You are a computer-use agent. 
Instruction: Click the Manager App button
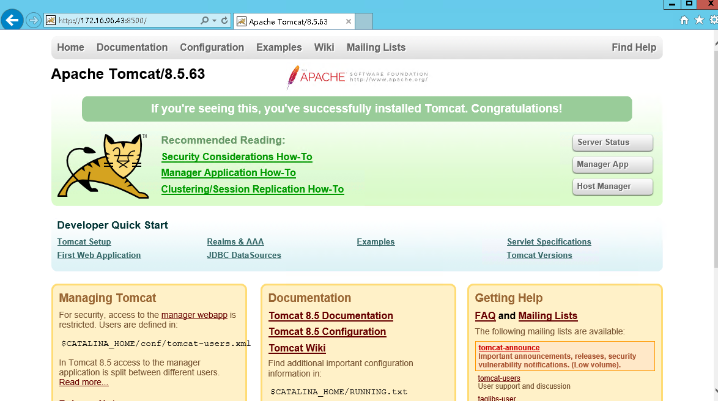coord(612,164)
